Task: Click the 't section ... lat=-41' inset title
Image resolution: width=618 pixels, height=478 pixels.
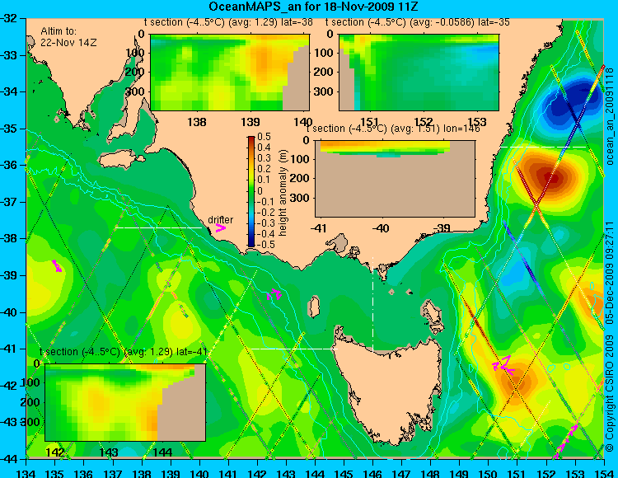Action: (124, 352)
